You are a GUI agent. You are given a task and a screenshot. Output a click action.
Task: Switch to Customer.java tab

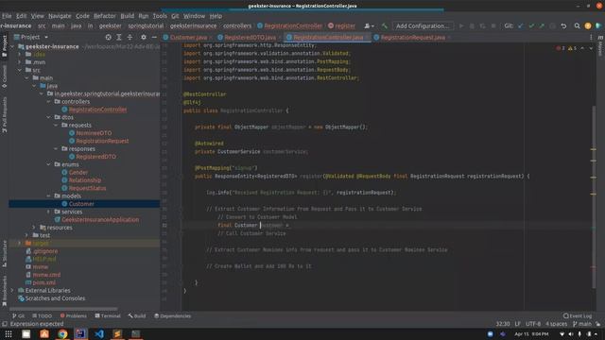pyautogui.click(x=188, y=38)
